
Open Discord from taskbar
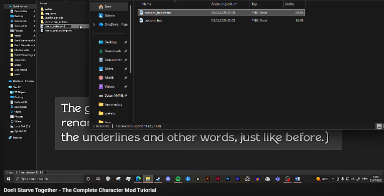168,179
